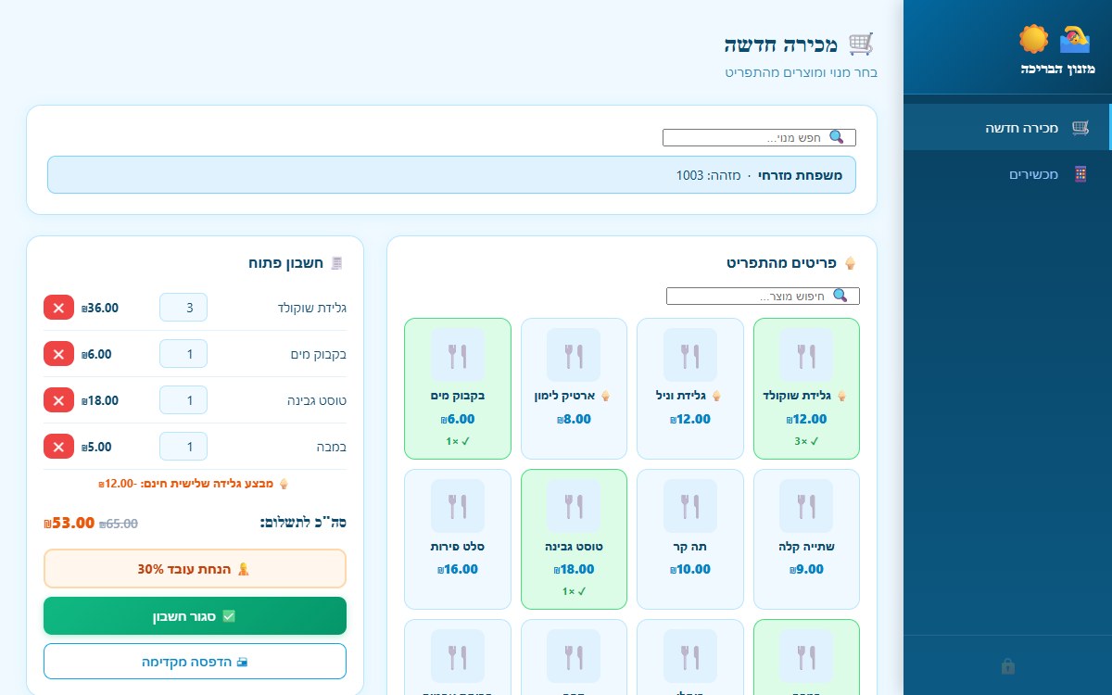Add גלידת וניל product card
Image resolution: width=1112 pixels, height=695 pixels.
pyautogui.click(x=690, y=388)
